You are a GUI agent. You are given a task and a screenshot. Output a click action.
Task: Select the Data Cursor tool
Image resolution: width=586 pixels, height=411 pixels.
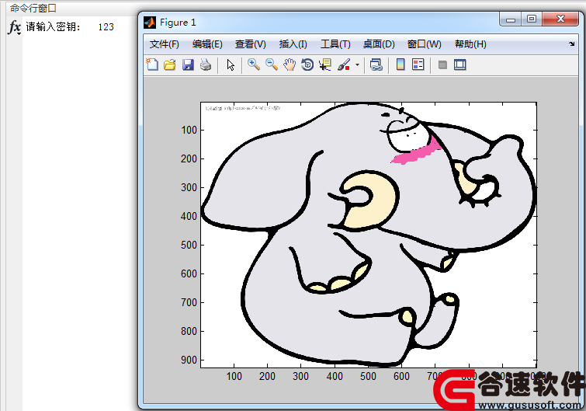click(x=325, y=64)
